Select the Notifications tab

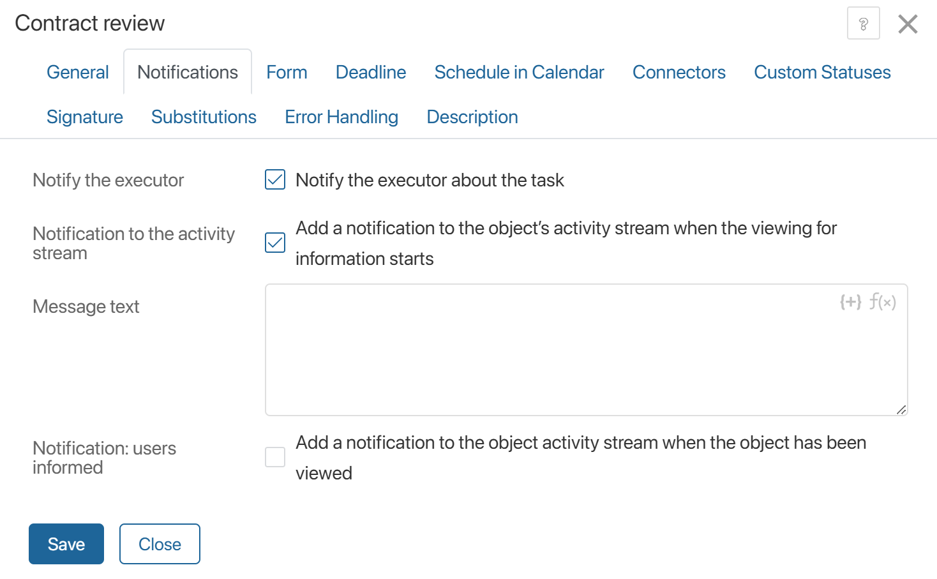pyautogui.click(x=188, y=73)
